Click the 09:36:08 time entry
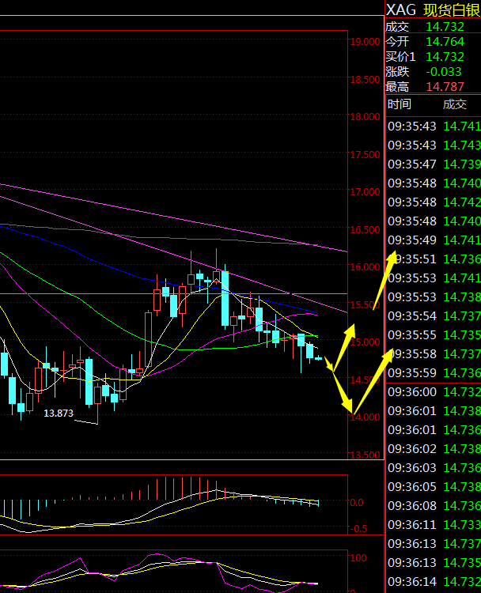Image resolution: width=481 pixels, height=593 pixels. tap(411, 506)
